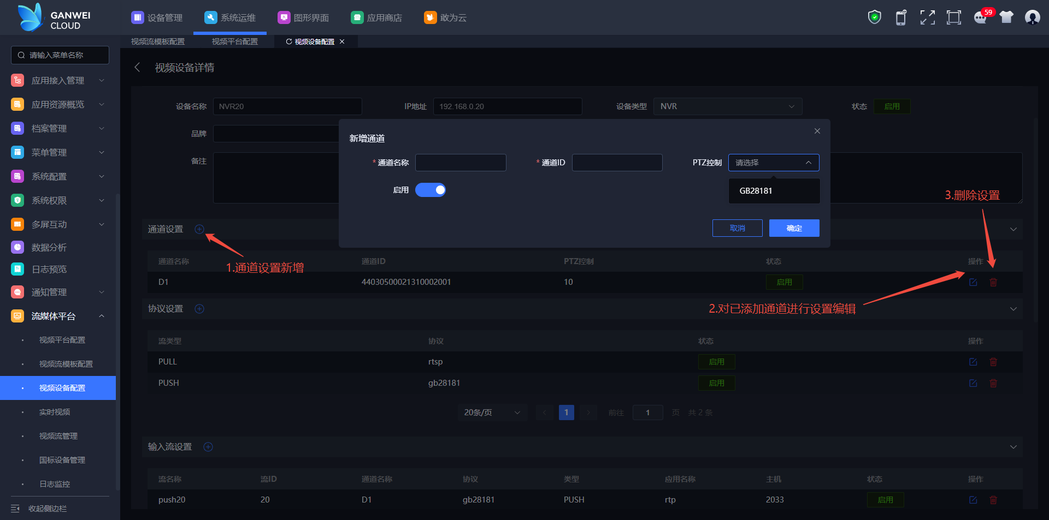Add a new input stream via plus icon
The image size is (1049, 520).
[x=208, y=447]
